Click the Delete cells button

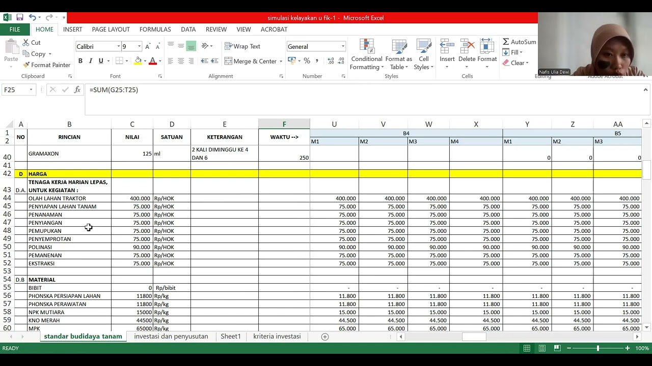pyautogui.click(x=467, y=54)
